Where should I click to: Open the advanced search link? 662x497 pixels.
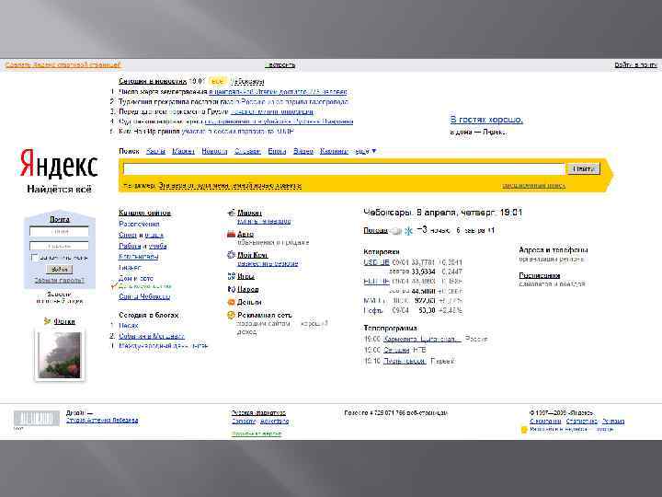pos(533,185)
